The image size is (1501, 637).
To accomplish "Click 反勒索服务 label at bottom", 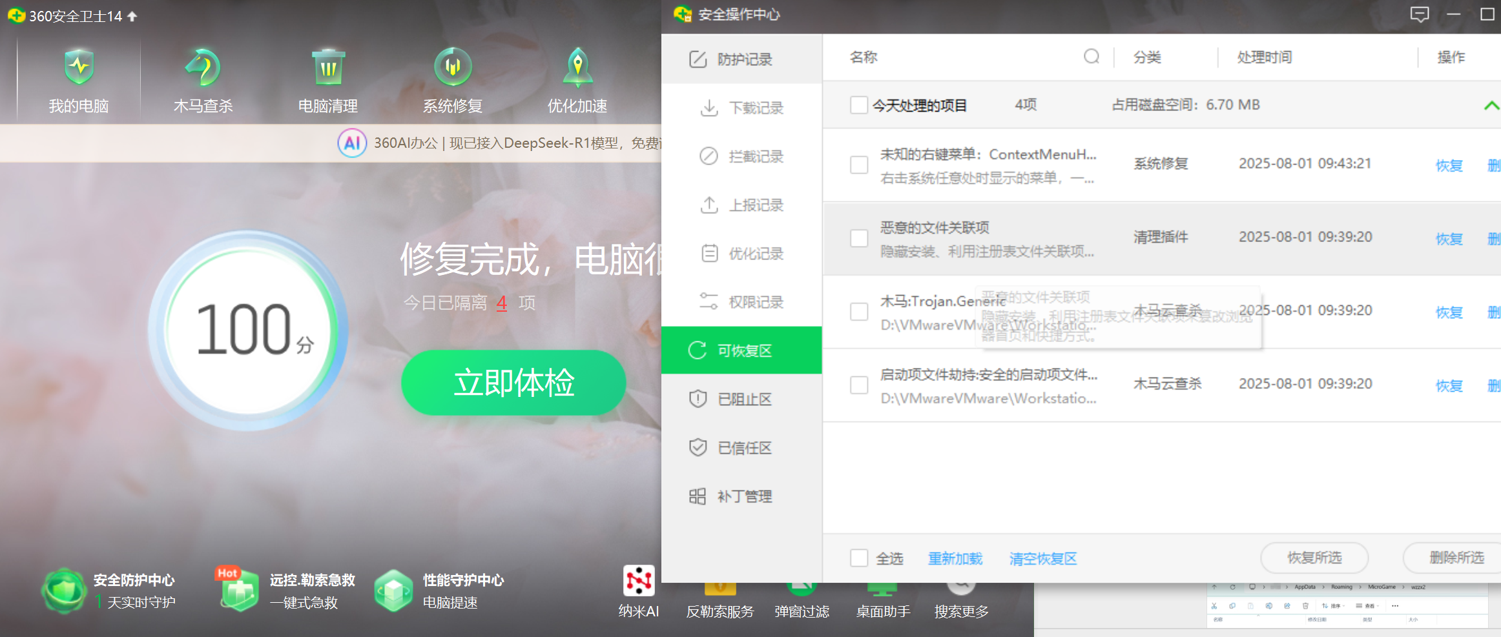I will (x=720, y=611).
